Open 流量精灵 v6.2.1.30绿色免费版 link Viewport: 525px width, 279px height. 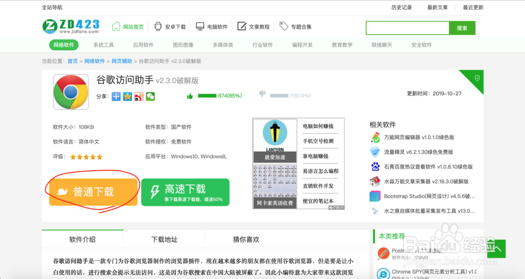(x=418, y=152)
